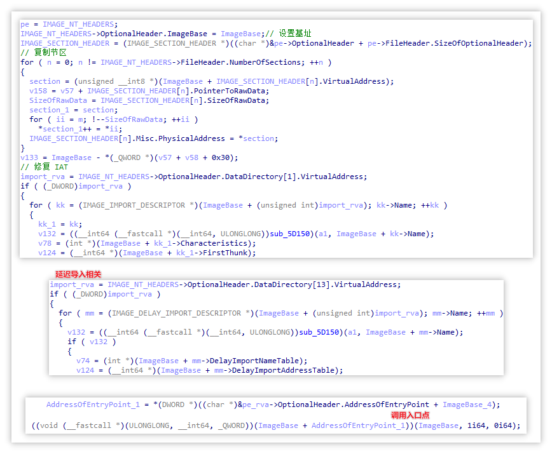Image resolution: width=552 pixels, height=454 pixels.
Task: Click the sub_5D150 call with 'kk->Name'
Action: point(236,234)
